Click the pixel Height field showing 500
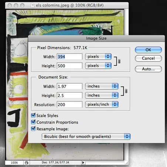Image resolution: width=167 pixels, height=167 pixels. click(69, 66)
